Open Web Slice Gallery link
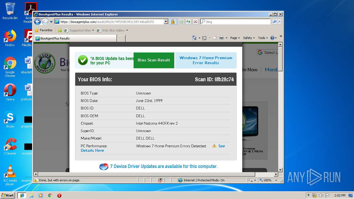Image resolution: width=354 pixels, height=199 pixels. (112, 30)
